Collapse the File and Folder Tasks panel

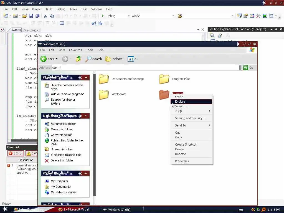86,116
